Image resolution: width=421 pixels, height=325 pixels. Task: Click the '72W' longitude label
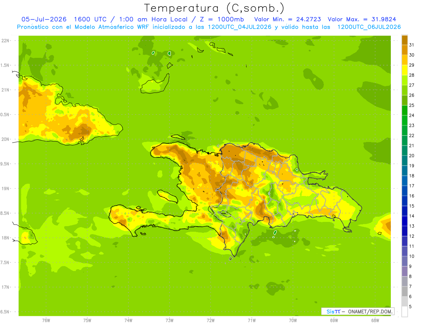tap(210, 320)
